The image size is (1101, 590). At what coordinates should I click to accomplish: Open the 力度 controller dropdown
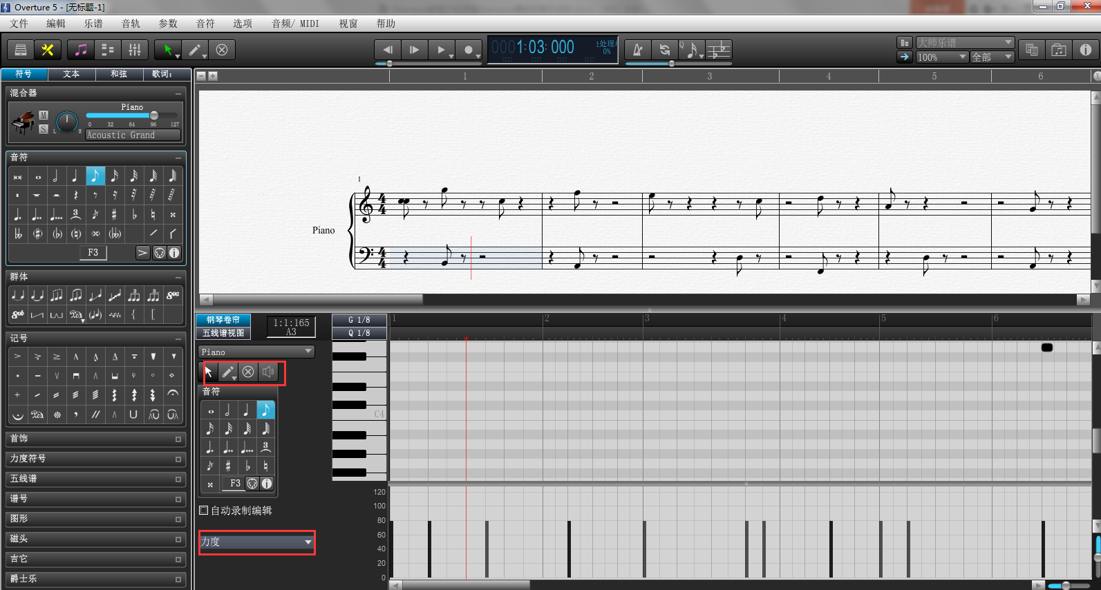pos(256,542)
